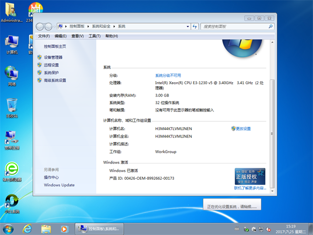Launch the green browser desktop shortcut
Viewport: 313px width, 235px height.
[12, 172]
